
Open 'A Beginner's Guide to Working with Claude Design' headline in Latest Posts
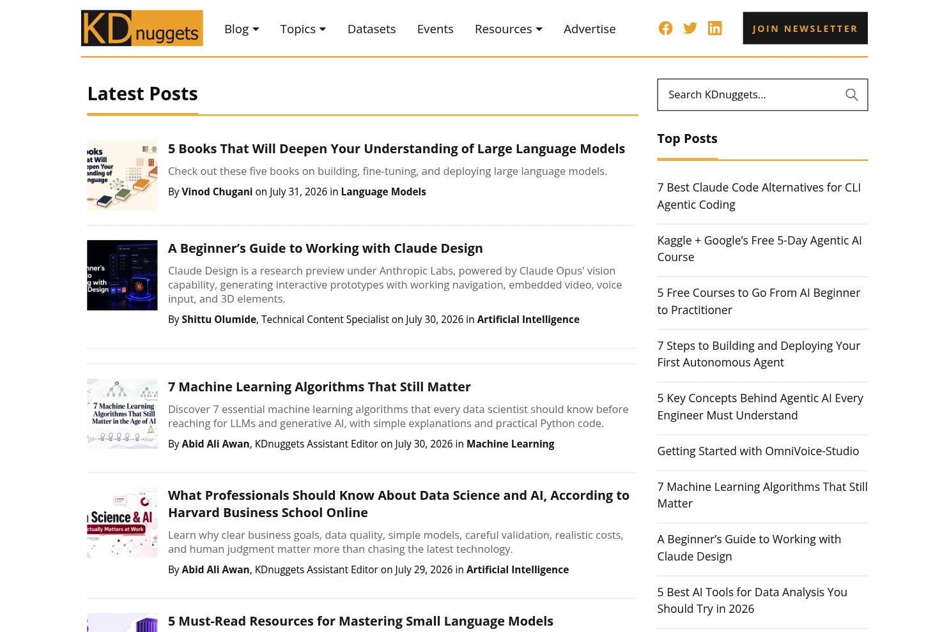(x=325, y=248)
